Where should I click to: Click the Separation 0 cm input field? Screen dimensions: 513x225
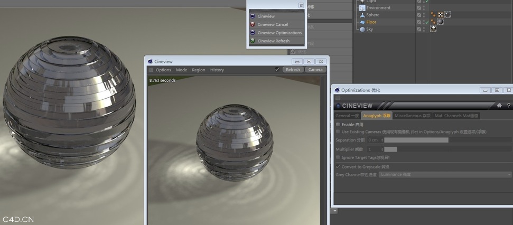click(373, 140)
